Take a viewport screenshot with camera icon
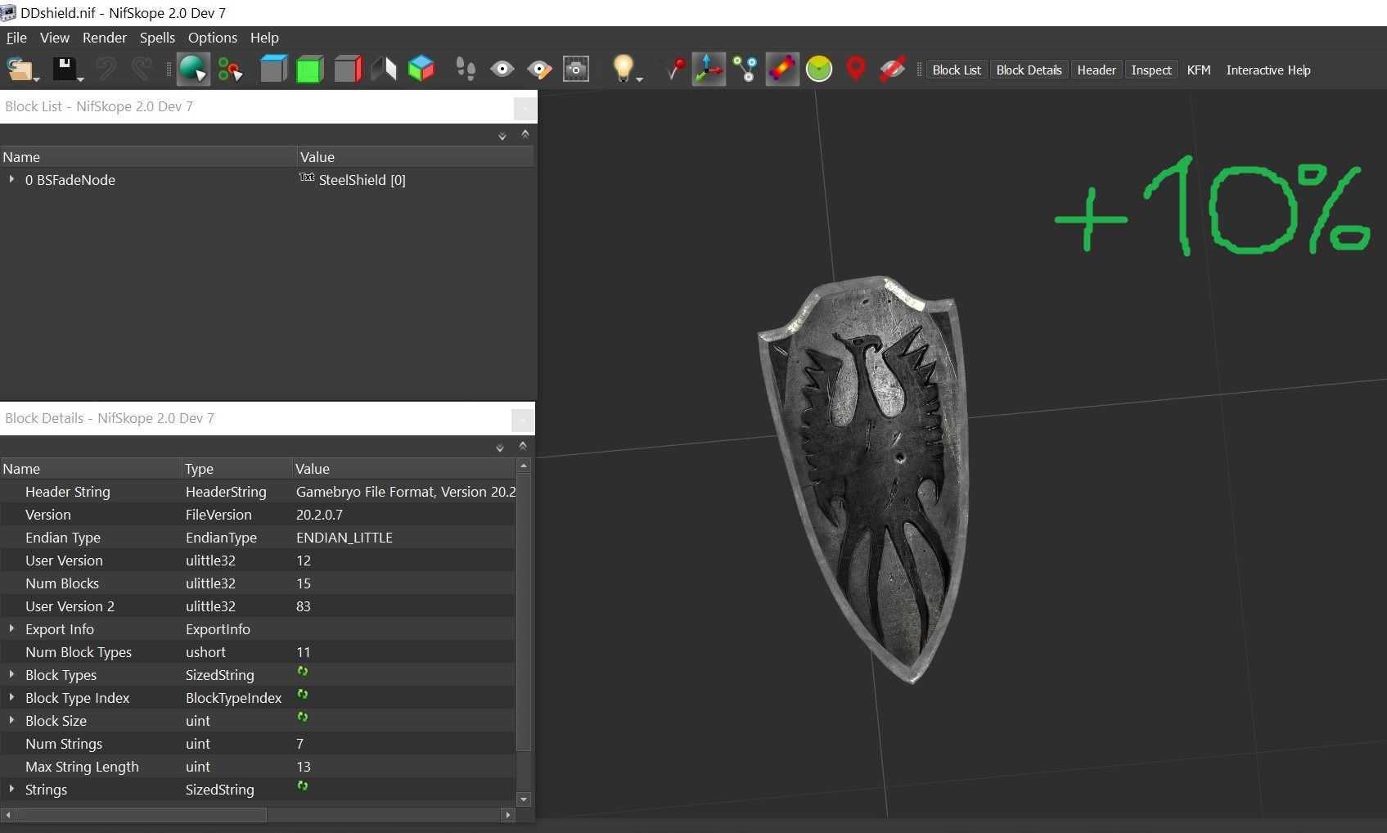The height and width of the screenshot is (833, 1387). pos(576,70)
